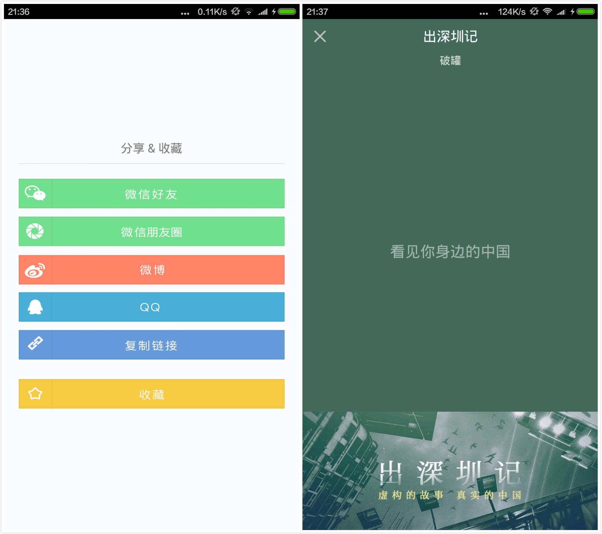Tap the charging bolt icon in right status bar

click(572, 12)
